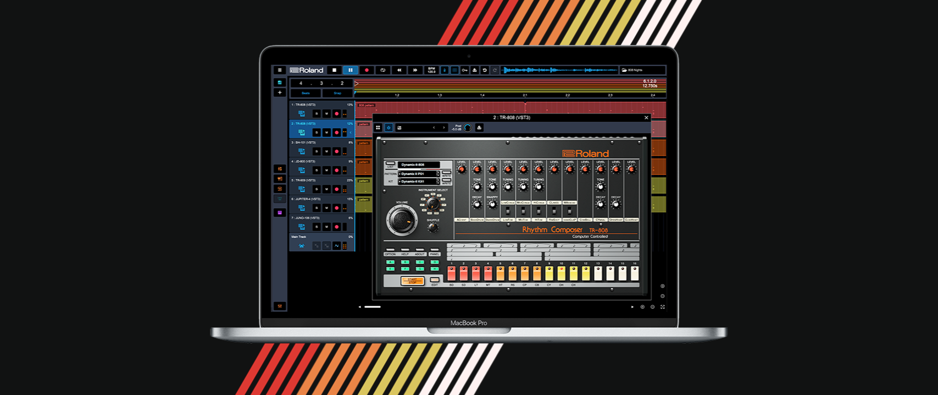Viewport: 938px width, 395px height.
Task: Open the purple keyboard icon in the sidebar
Action: (x=280, y=212)
